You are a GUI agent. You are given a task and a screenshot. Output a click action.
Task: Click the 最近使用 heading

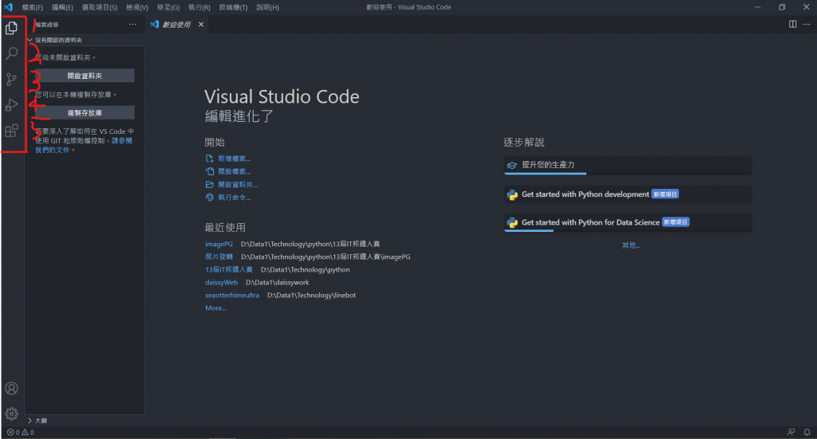click(225, 228)
